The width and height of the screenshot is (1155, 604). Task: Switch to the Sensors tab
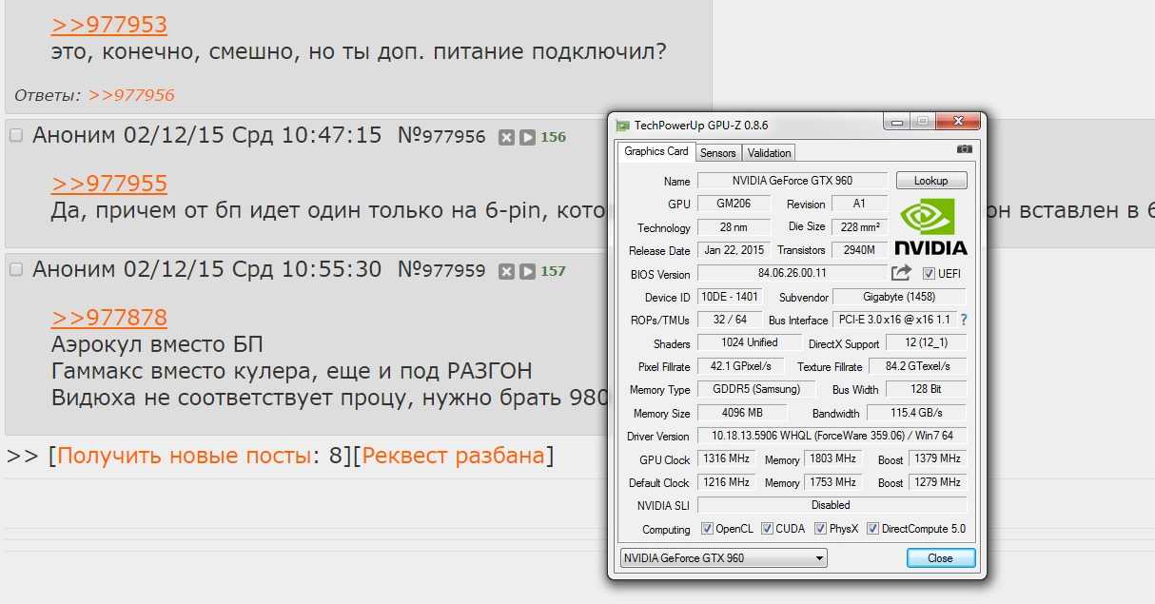coord(718,153)
